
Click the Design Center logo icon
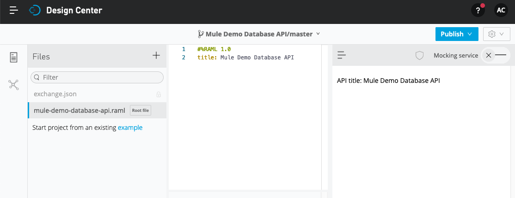pyautogui.click(x=35, y=10)
